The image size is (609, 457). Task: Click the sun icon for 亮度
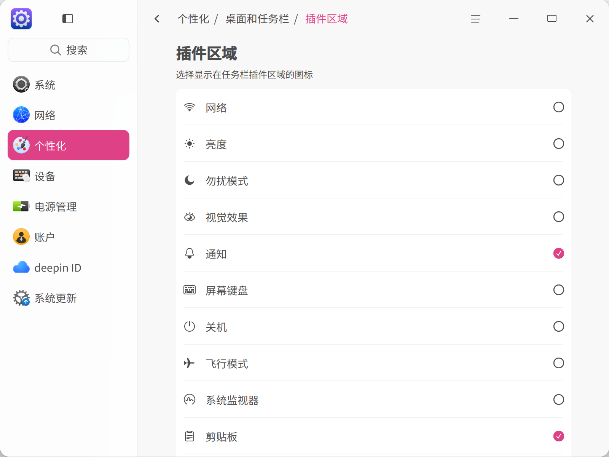(x=190, y=144)
